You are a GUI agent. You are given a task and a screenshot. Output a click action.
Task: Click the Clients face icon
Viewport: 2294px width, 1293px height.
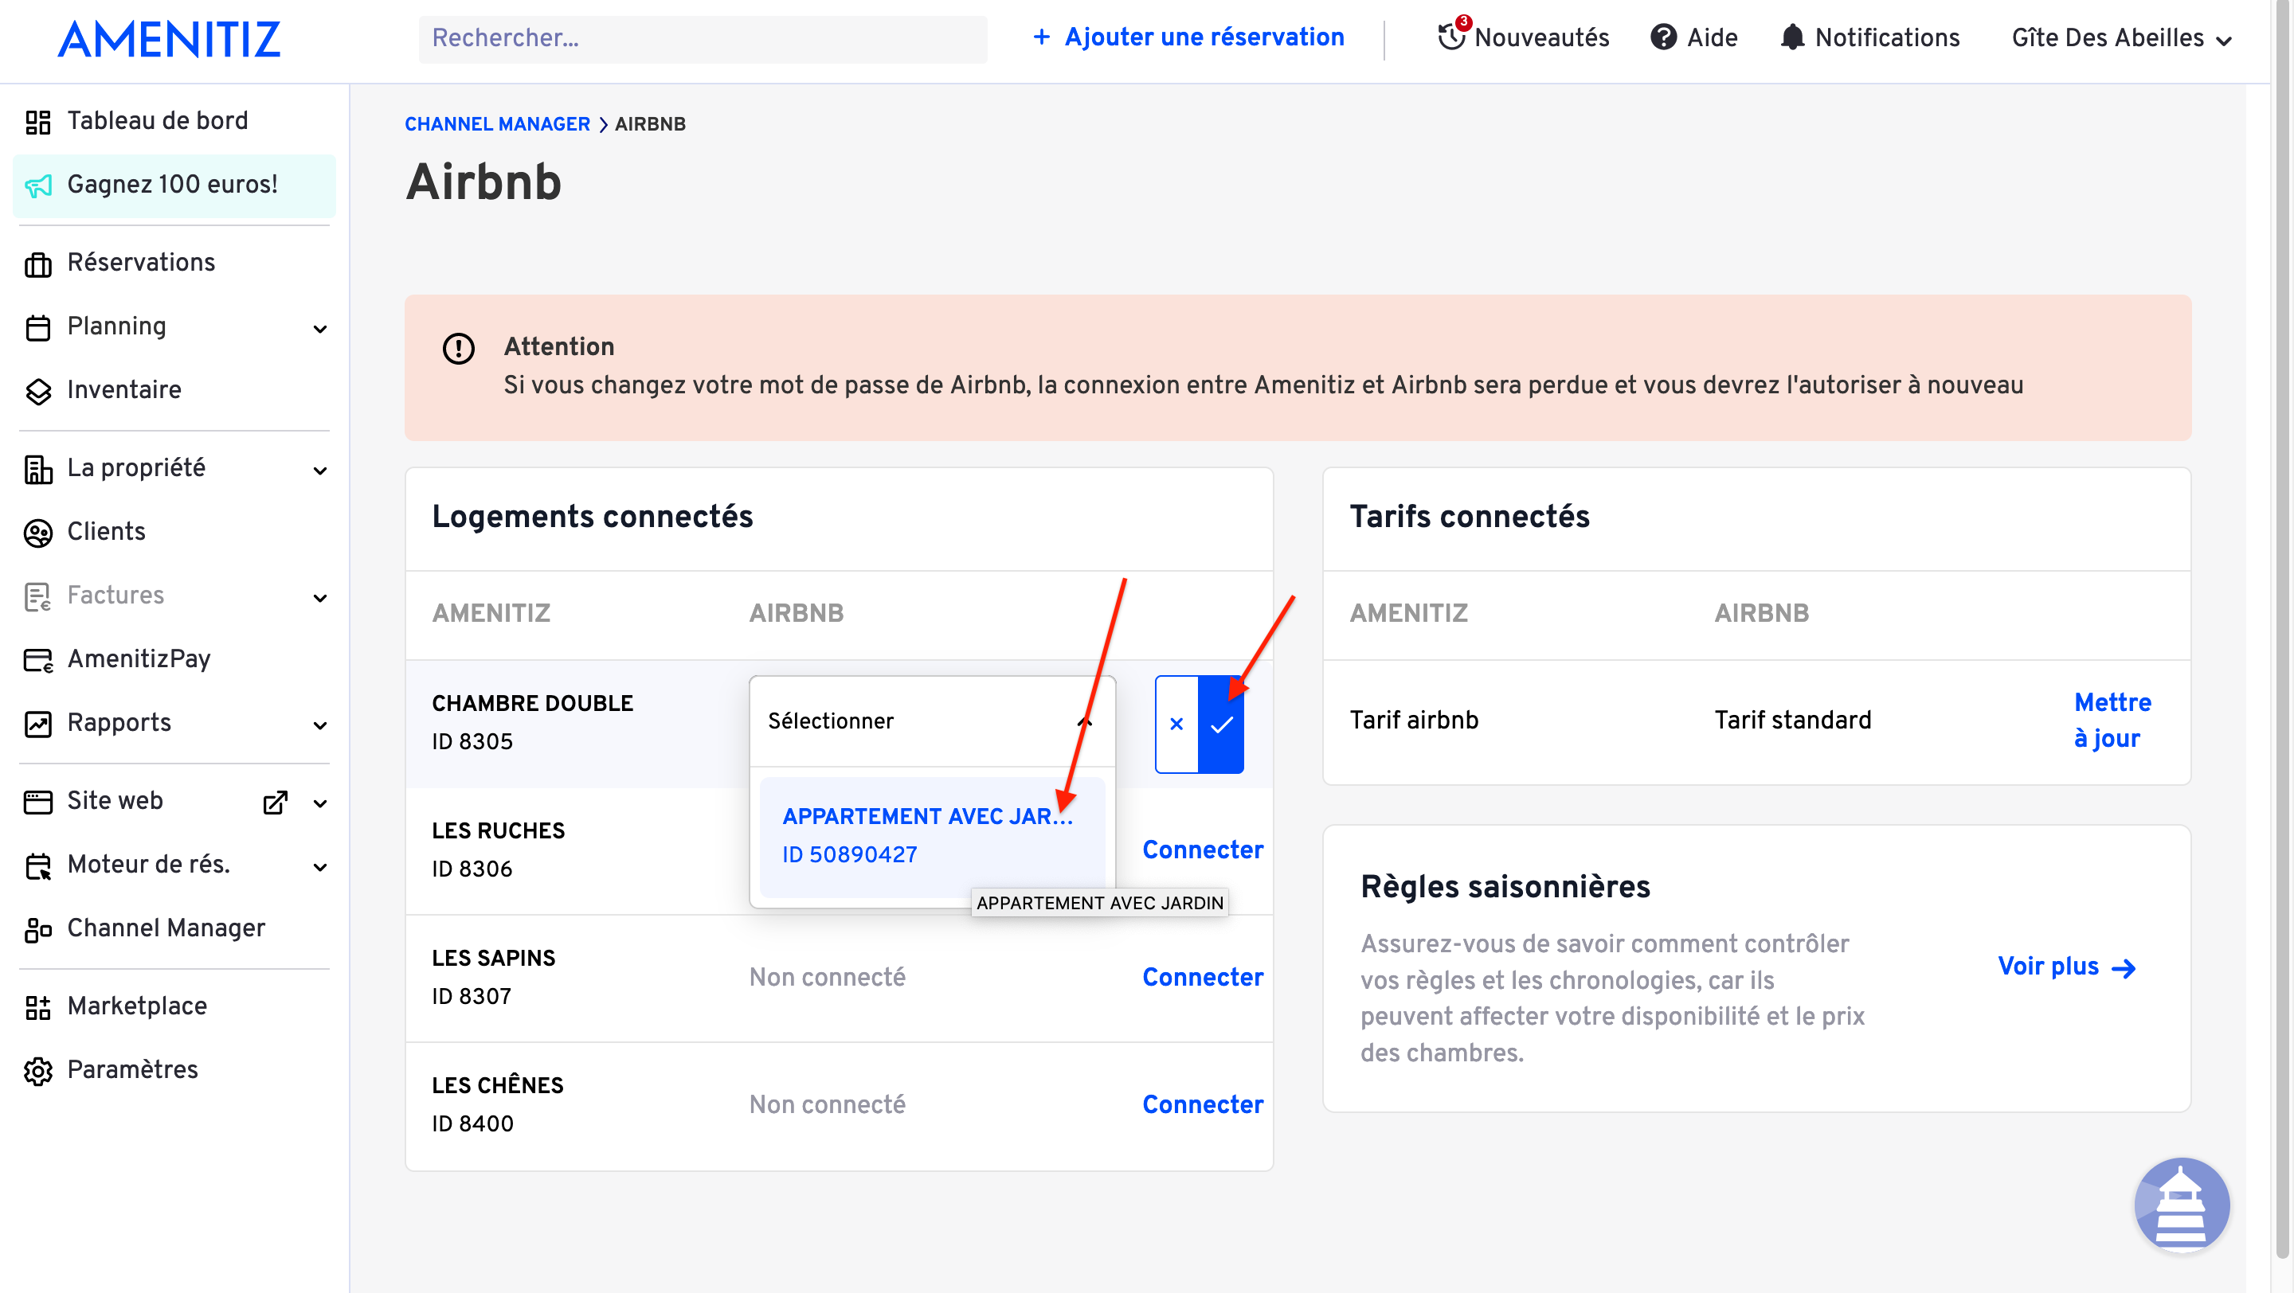pos(37,533)
